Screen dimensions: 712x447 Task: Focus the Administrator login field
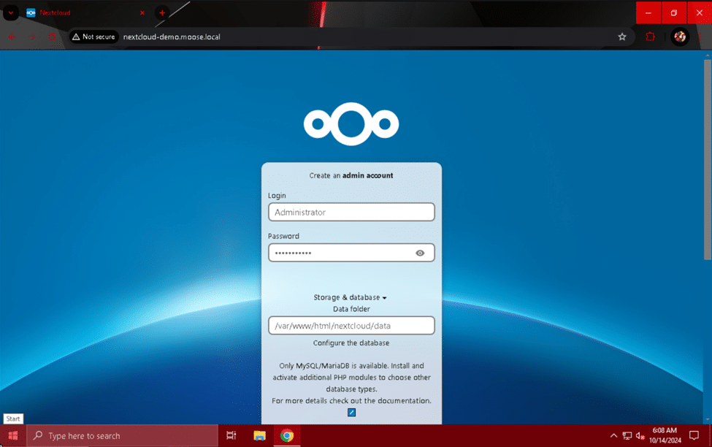point(351,212)
